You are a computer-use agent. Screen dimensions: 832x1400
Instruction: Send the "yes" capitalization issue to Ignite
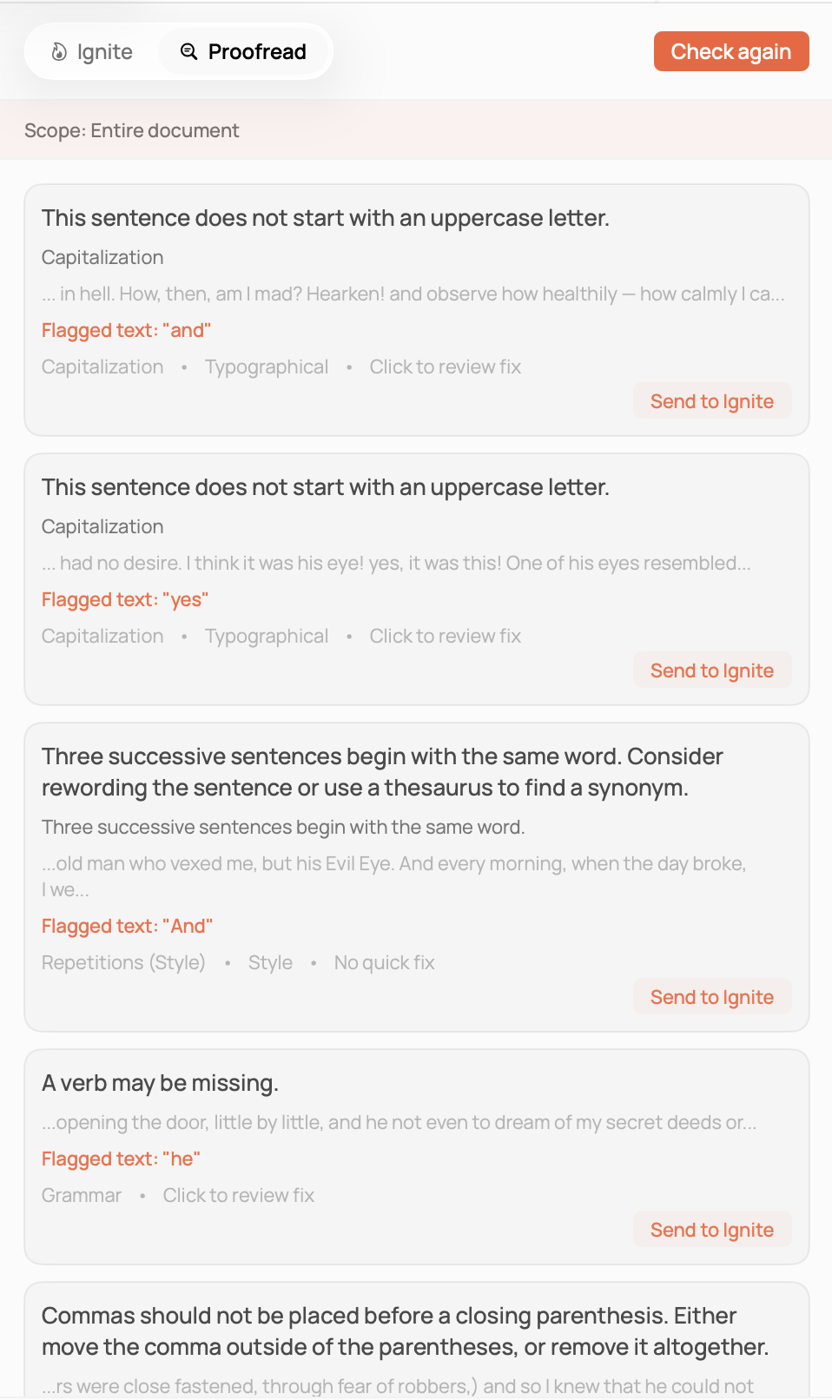[x=711, y=670]
